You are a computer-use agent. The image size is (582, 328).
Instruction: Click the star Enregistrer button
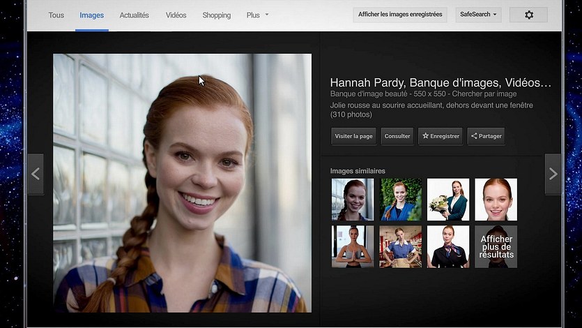pyautogui.click(x=441, y=136)
